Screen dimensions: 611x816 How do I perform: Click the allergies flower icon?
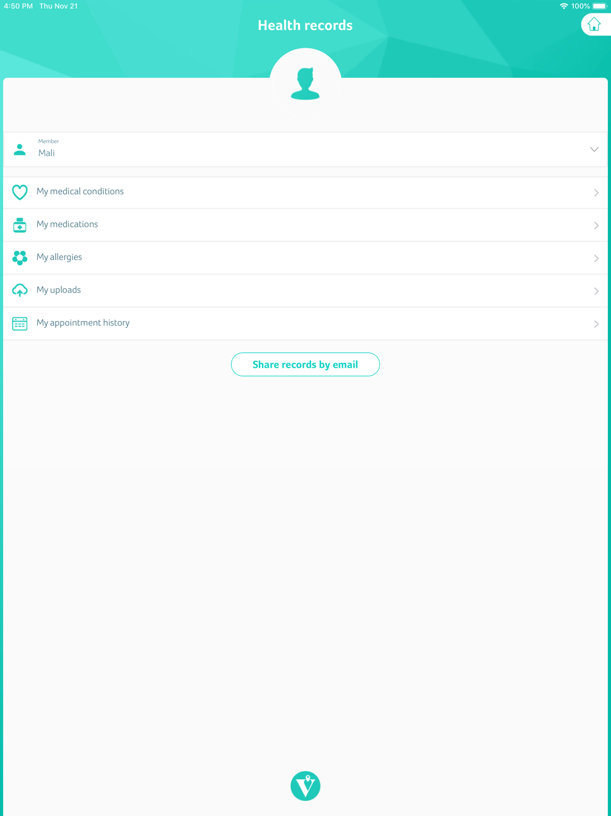[x=20, y=258]
